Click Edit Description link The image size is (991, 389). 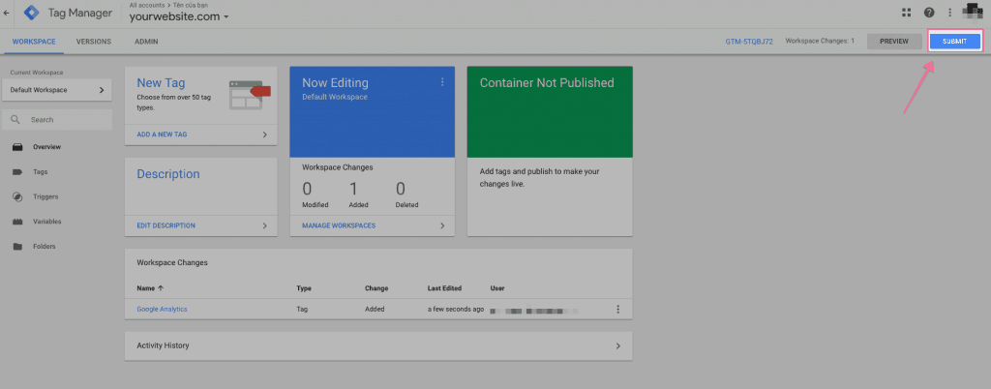pyautogui.click(x=165, y=225)
